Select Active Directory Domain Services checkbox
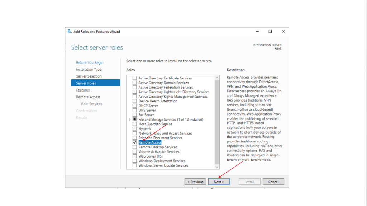The height and width of the screenshot is (206, 367). click(135, 83)
